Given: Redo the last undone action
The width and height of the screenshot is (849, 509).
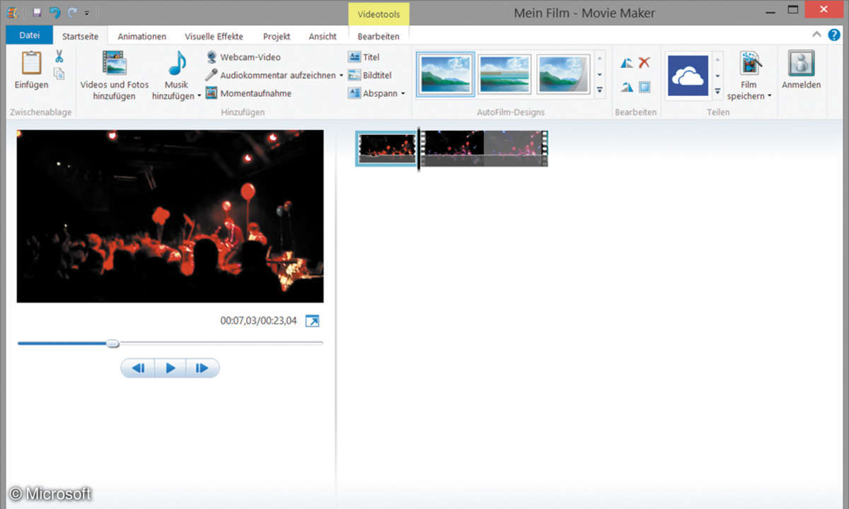Looking at the screenshot, I should pos(72,13).
